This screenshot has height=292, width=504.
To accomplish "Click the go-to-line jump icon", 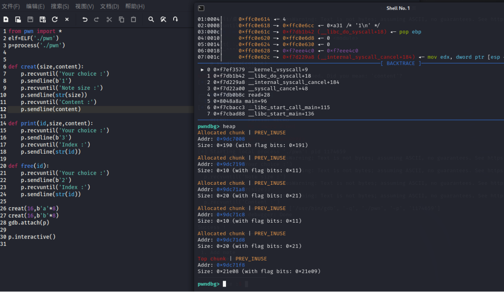I will click(175, 20).
